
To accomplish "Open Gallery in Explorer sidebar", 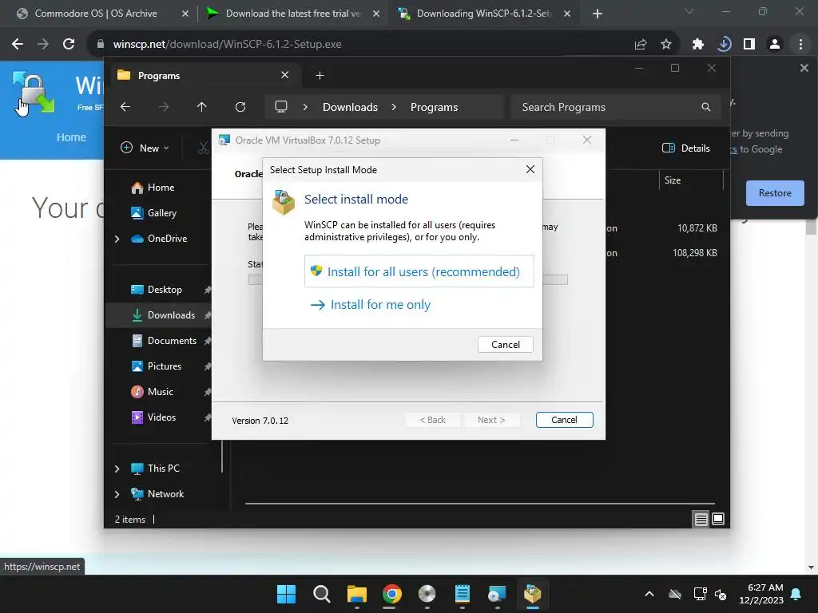I will click(154, 213).
